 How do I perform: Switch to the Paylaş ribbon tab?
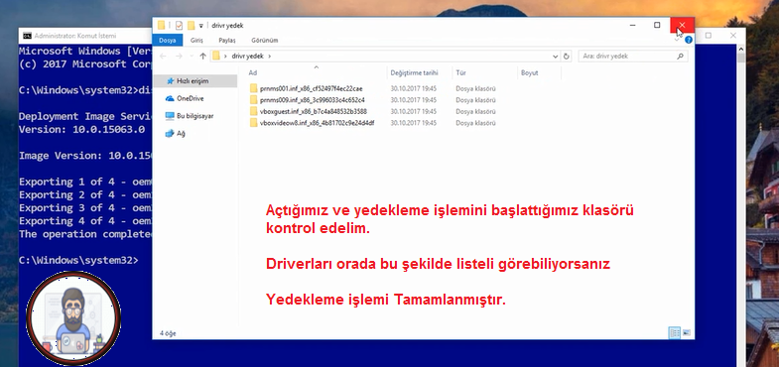click(227, 41)
